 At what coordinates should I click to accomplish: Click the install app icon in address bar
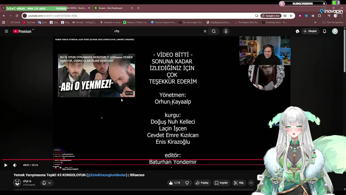click(x=256, y=16)
